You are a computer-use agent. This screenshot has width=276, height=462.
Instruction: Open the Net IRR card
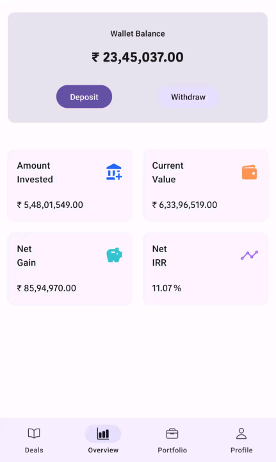206,269
